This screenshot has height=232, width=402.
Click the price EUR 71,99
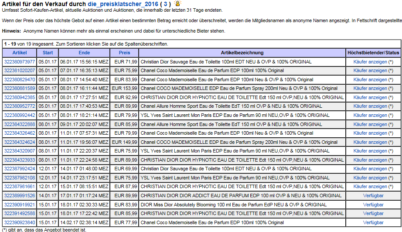[126, 62]
